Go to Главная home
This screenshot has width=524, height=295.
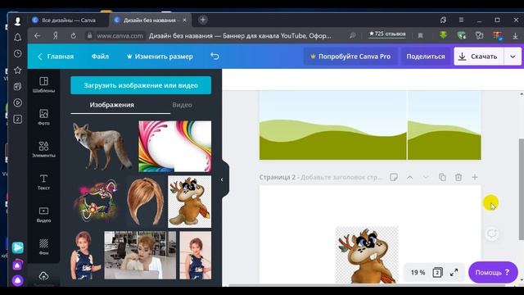pyautogui.click(x=56, y=57)
